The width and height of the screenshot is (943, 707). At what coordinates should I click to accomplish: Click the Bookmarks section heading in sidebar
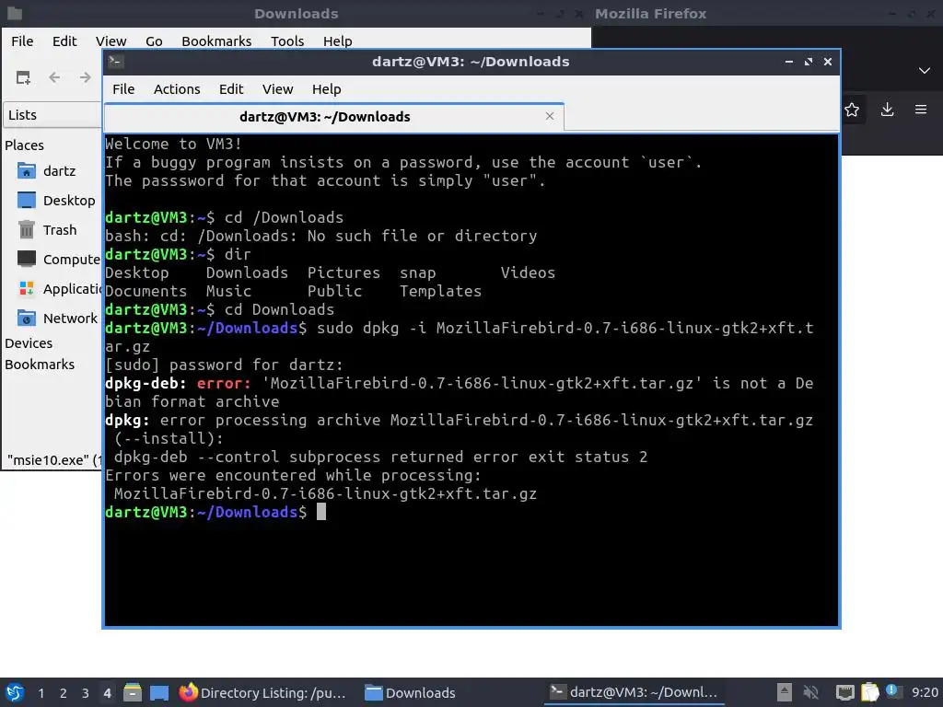40,365
